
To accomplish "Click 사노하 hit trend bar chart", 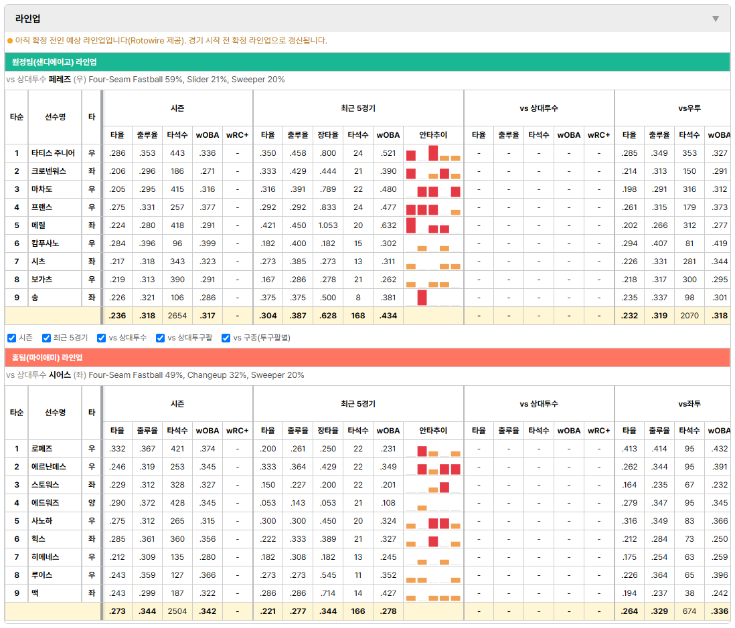I will click(x=433, y=521).
